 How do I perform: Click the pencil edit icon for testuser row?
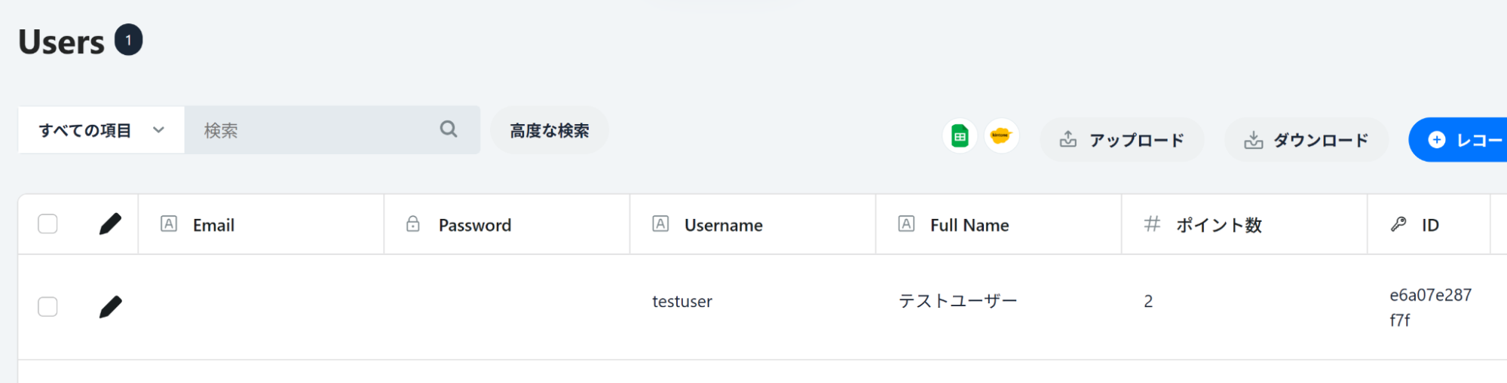tap(110, 306)
